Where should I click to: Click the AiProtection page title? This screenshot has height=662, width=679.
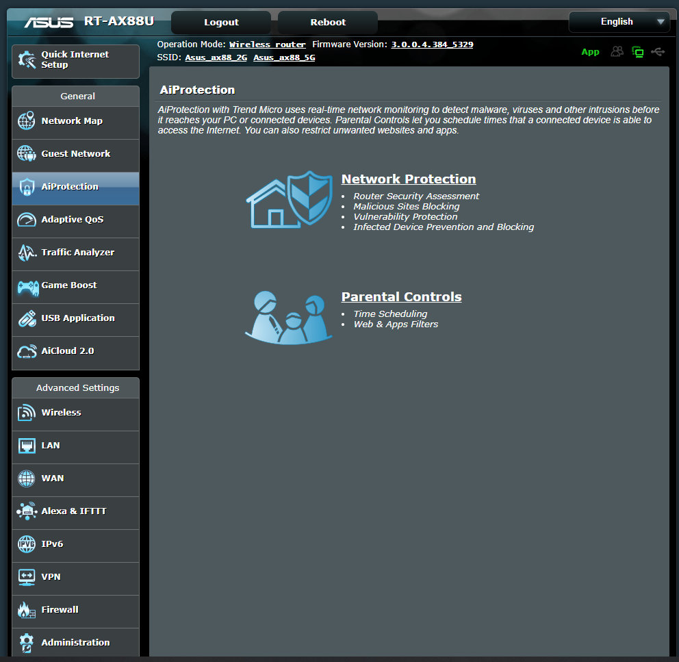(197, 90)
